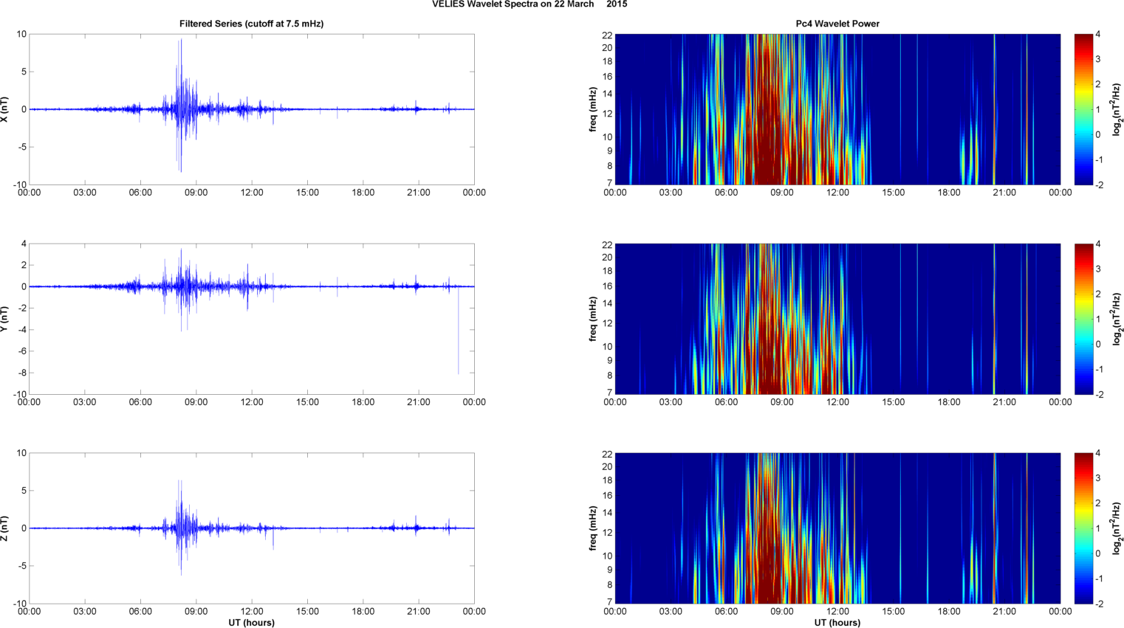Click "freq (mHz)" label of the middle spectrogram
The image size is (1124, 628).
tap(593, 319)
